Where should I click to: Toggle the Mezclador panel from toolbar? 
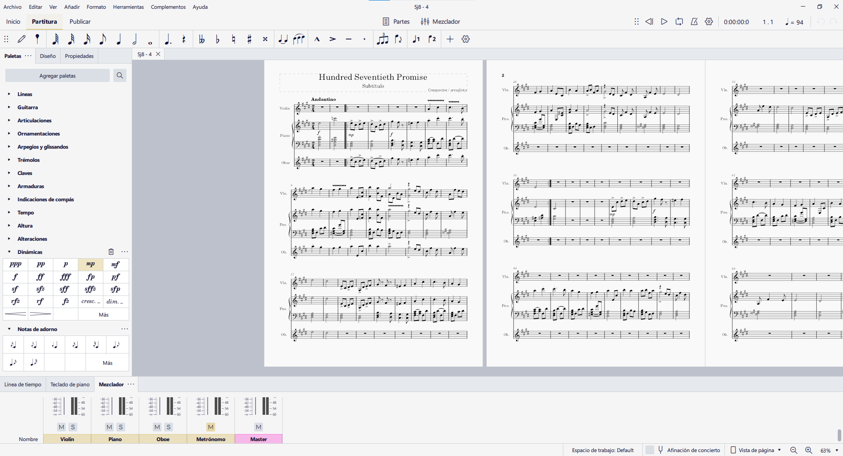[x=440, y=21]
